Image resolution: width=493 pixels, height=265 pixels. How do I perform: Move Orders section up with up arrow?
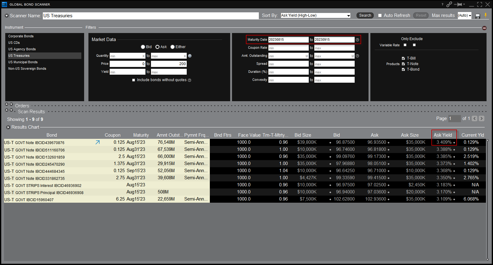point(7,104)
